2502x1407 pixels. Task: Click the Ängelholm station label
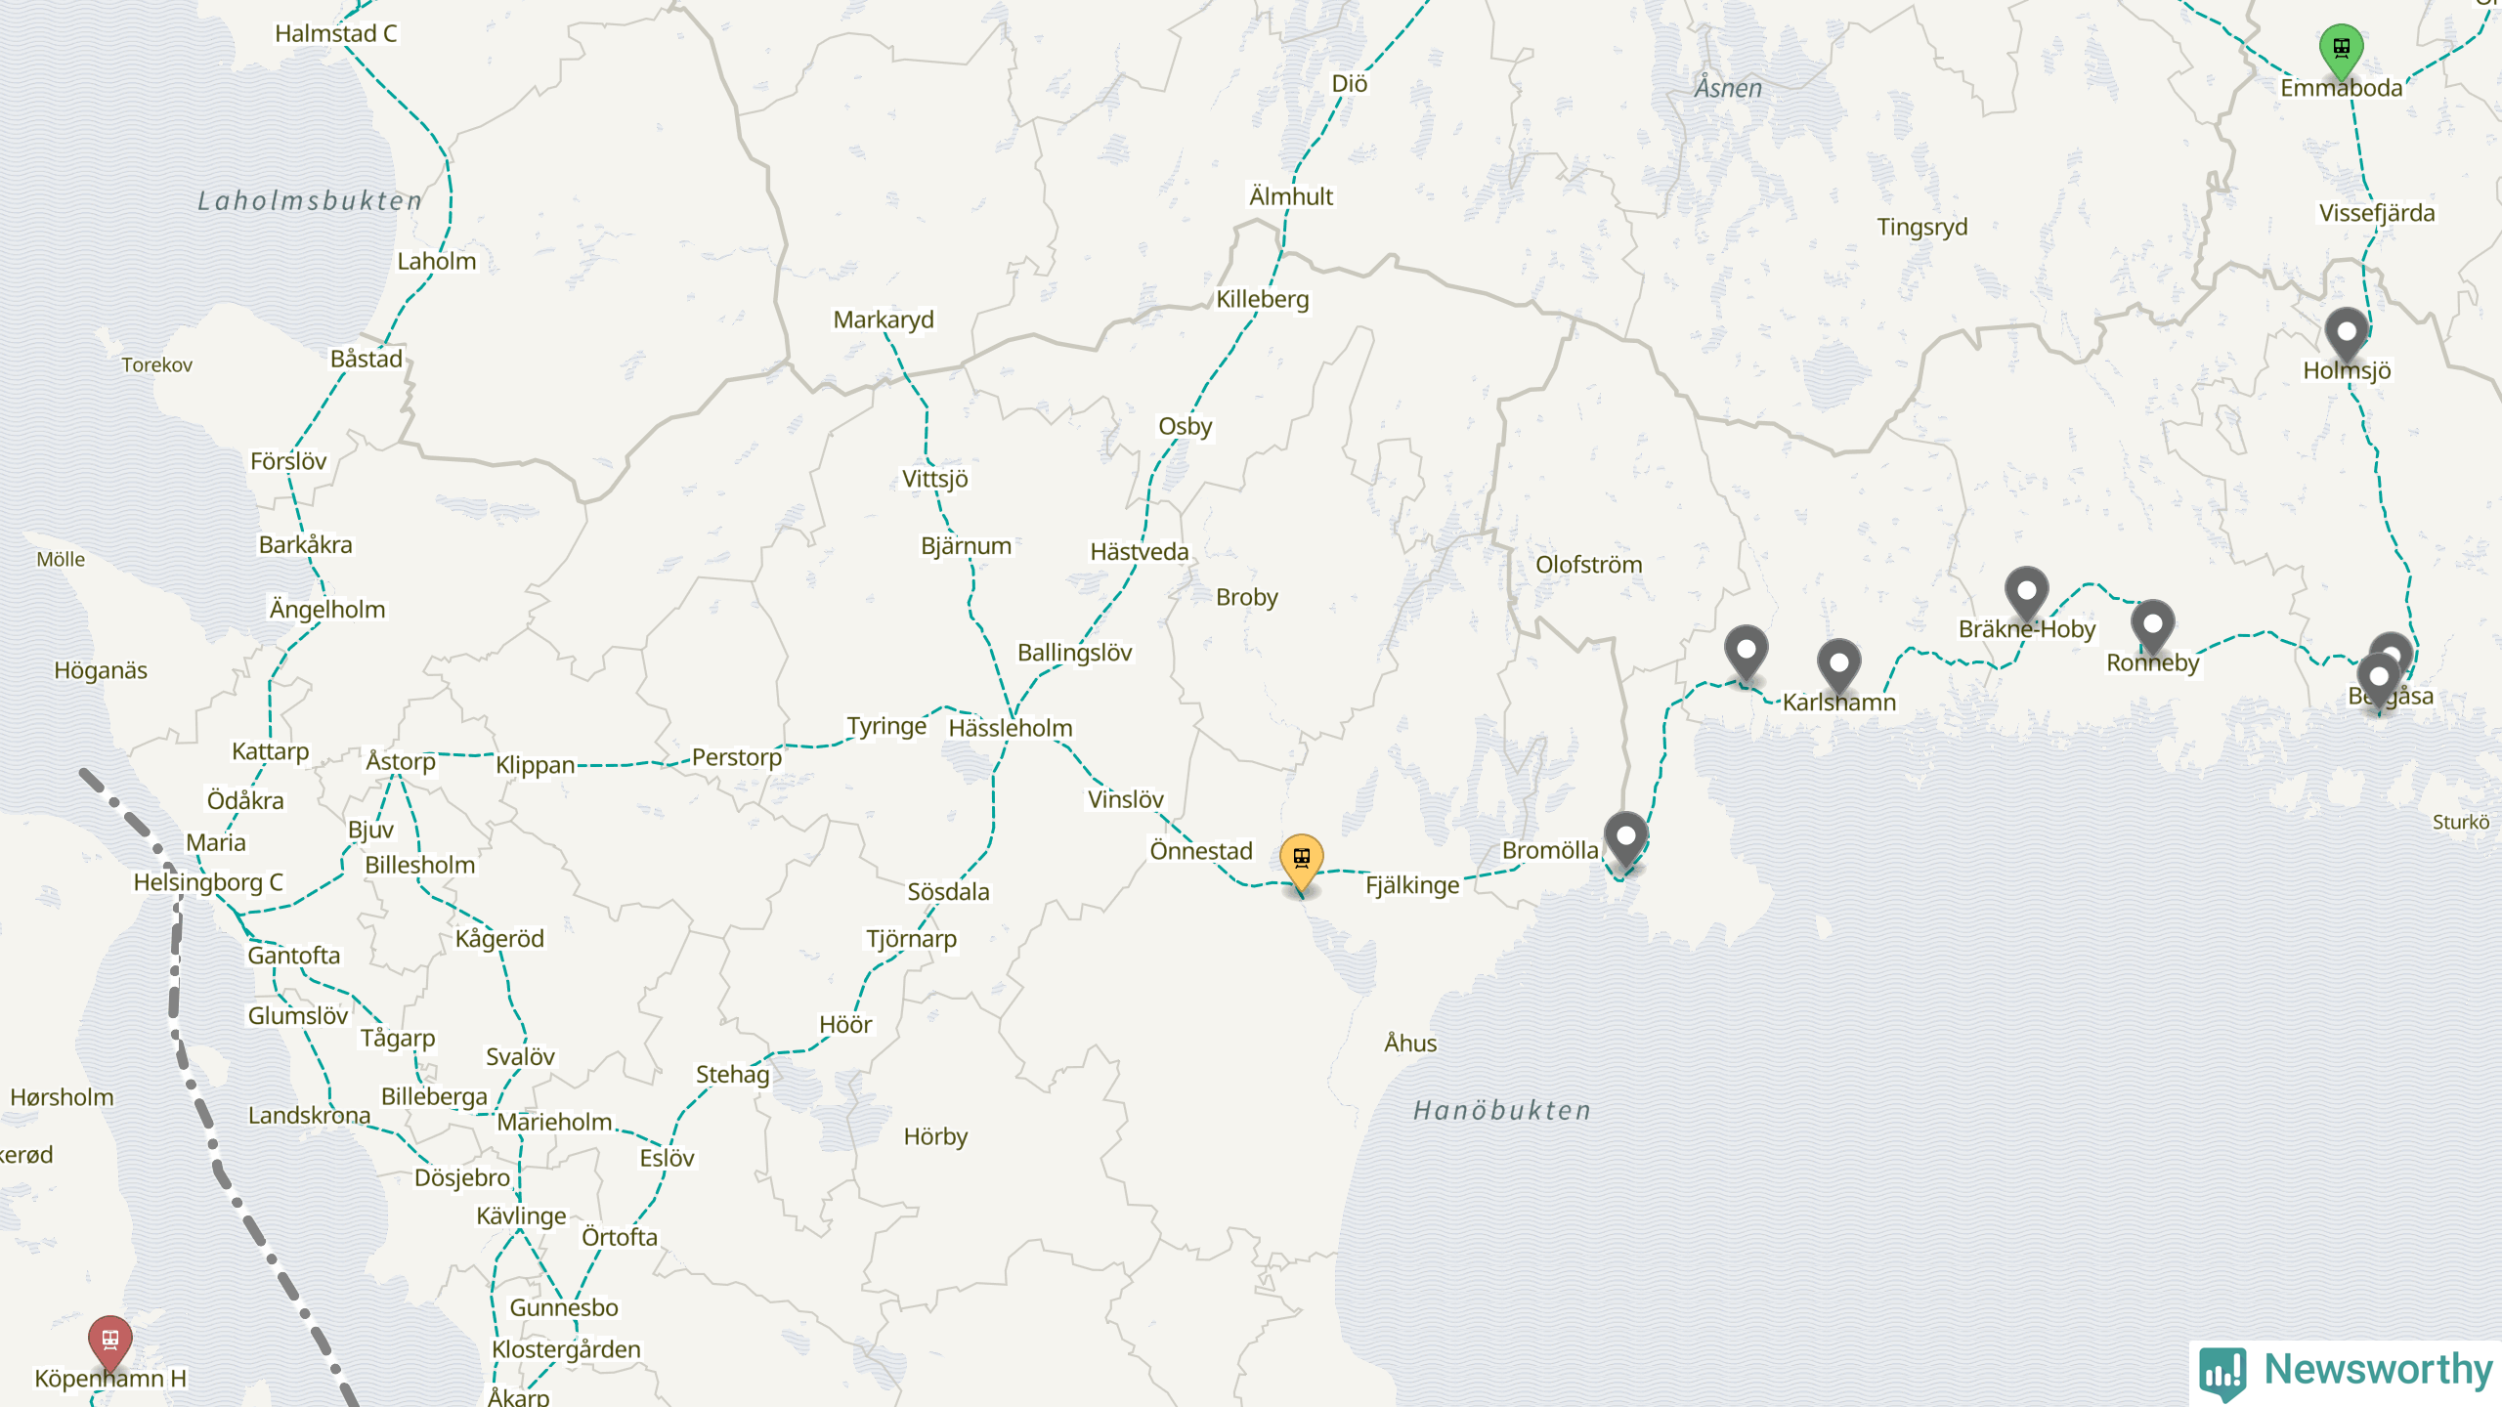coord(327,610)
